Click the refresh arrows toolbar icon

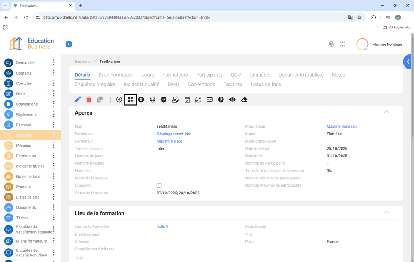click(198, 100)
